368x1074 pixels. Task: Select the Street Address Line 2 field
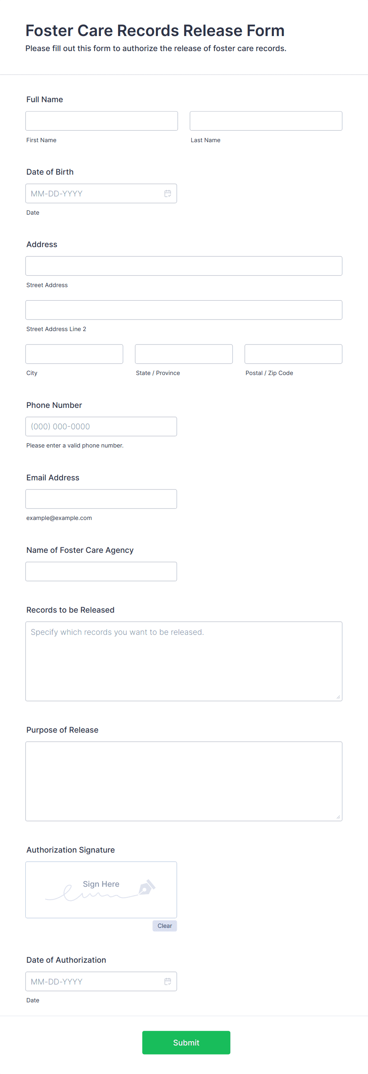[x=184, y=310]
